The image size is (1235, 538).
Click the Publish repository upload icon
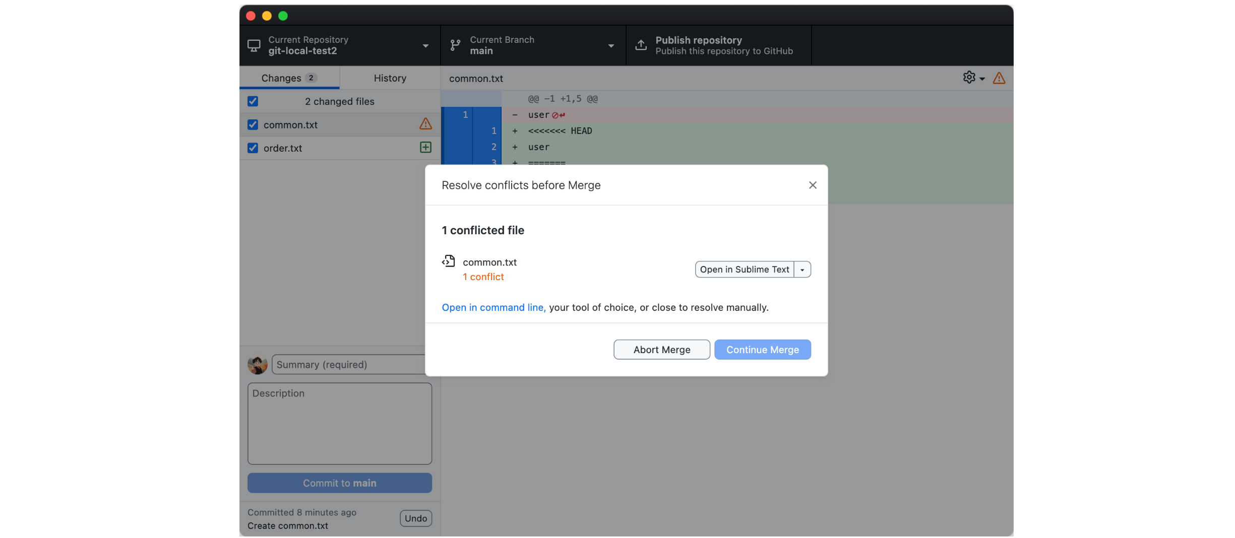(x=641, y=45)
